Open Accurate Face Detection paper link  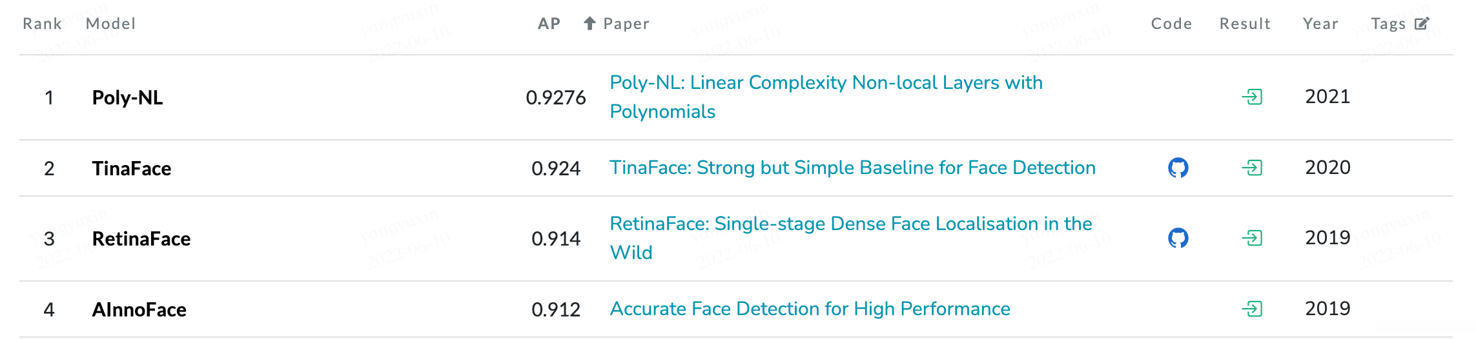[810, 309]
